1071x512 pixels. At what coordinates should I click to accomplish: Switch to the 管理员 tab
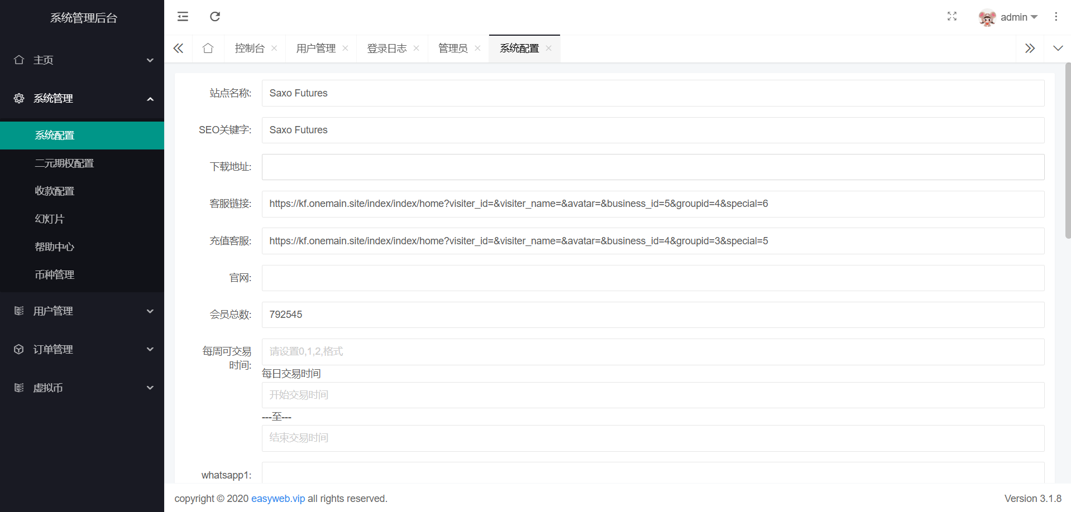[x=452, y=49]
